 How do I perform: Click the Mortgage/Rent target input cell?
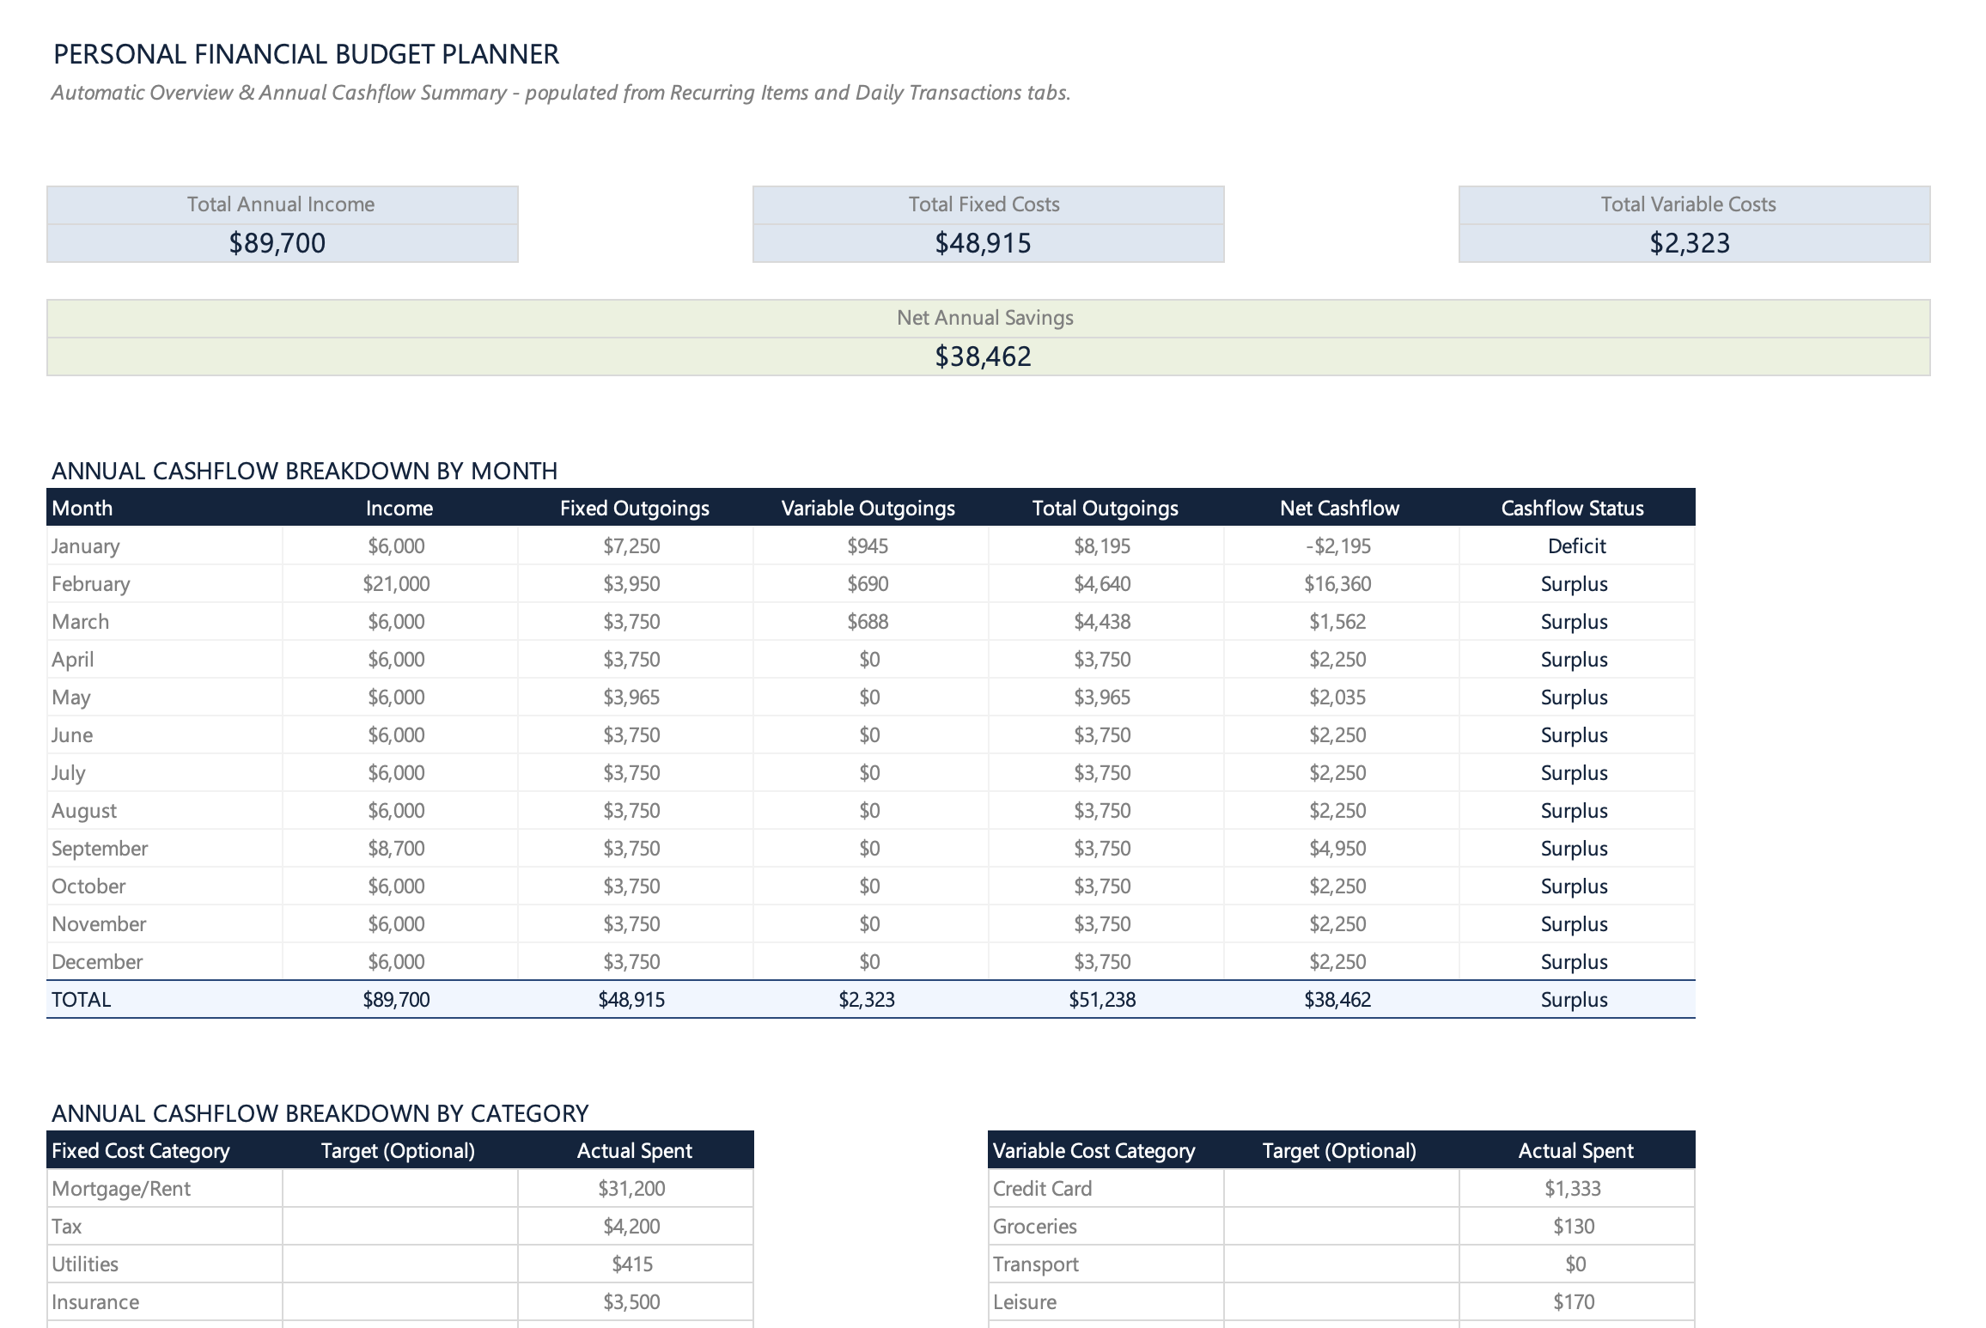(x=400, y=1189)
